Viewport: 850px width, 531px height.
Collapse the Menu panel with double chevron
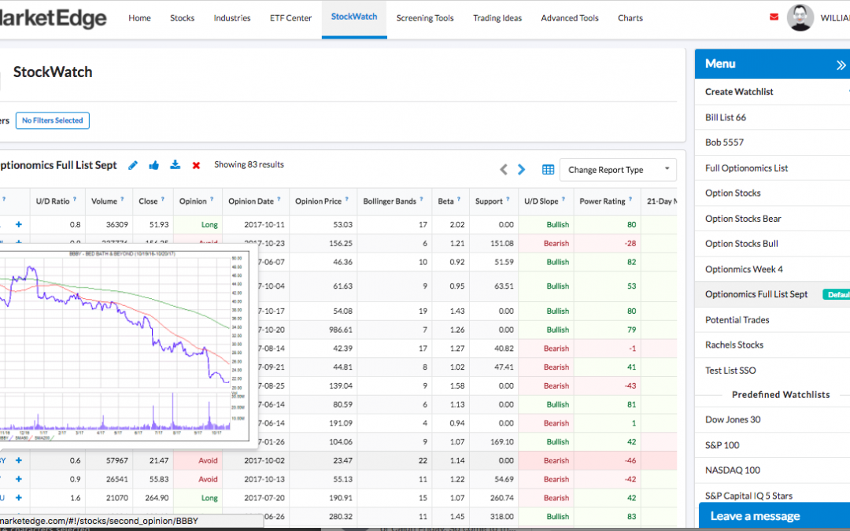click(x=841, y=65)
